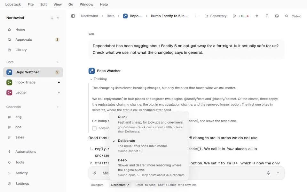The image size is (307, 192).
Task: Open the Lobstack app menu
Action: point(13,4)
